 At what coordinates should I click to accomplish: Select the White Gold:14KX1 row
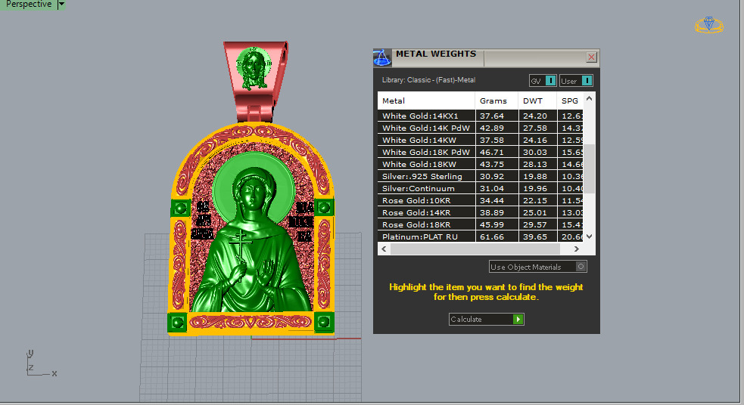[480, 116]
